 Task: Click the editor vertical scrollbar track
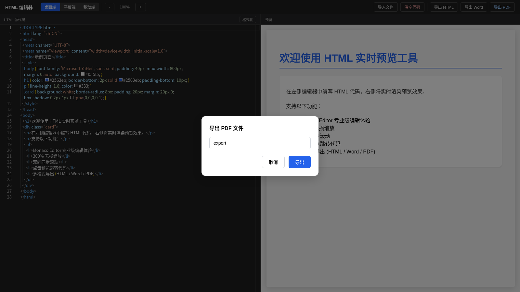(x=258, y=158)
